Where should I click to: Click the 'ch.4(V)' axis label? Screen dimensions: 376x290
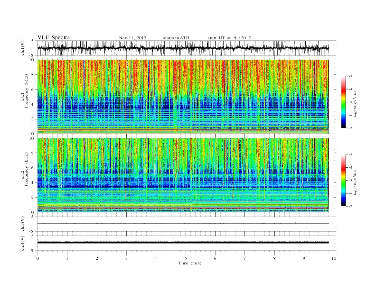click(x=23, y=243)
